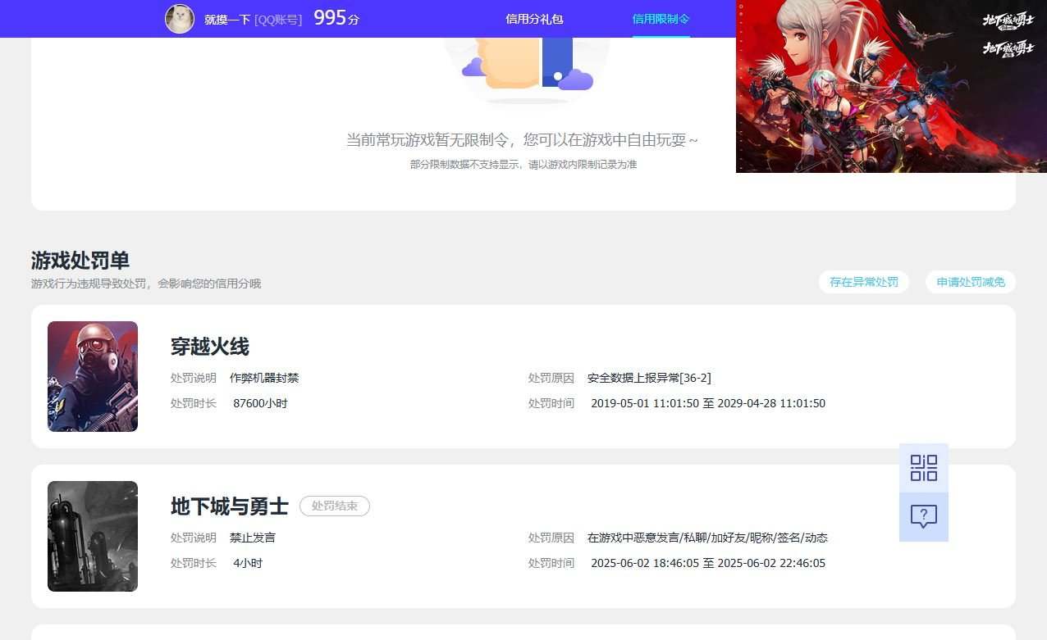Click the no-restriction illustration graphic
Image resolution: width=1047 pixels, height=640 pixels.
528,70
